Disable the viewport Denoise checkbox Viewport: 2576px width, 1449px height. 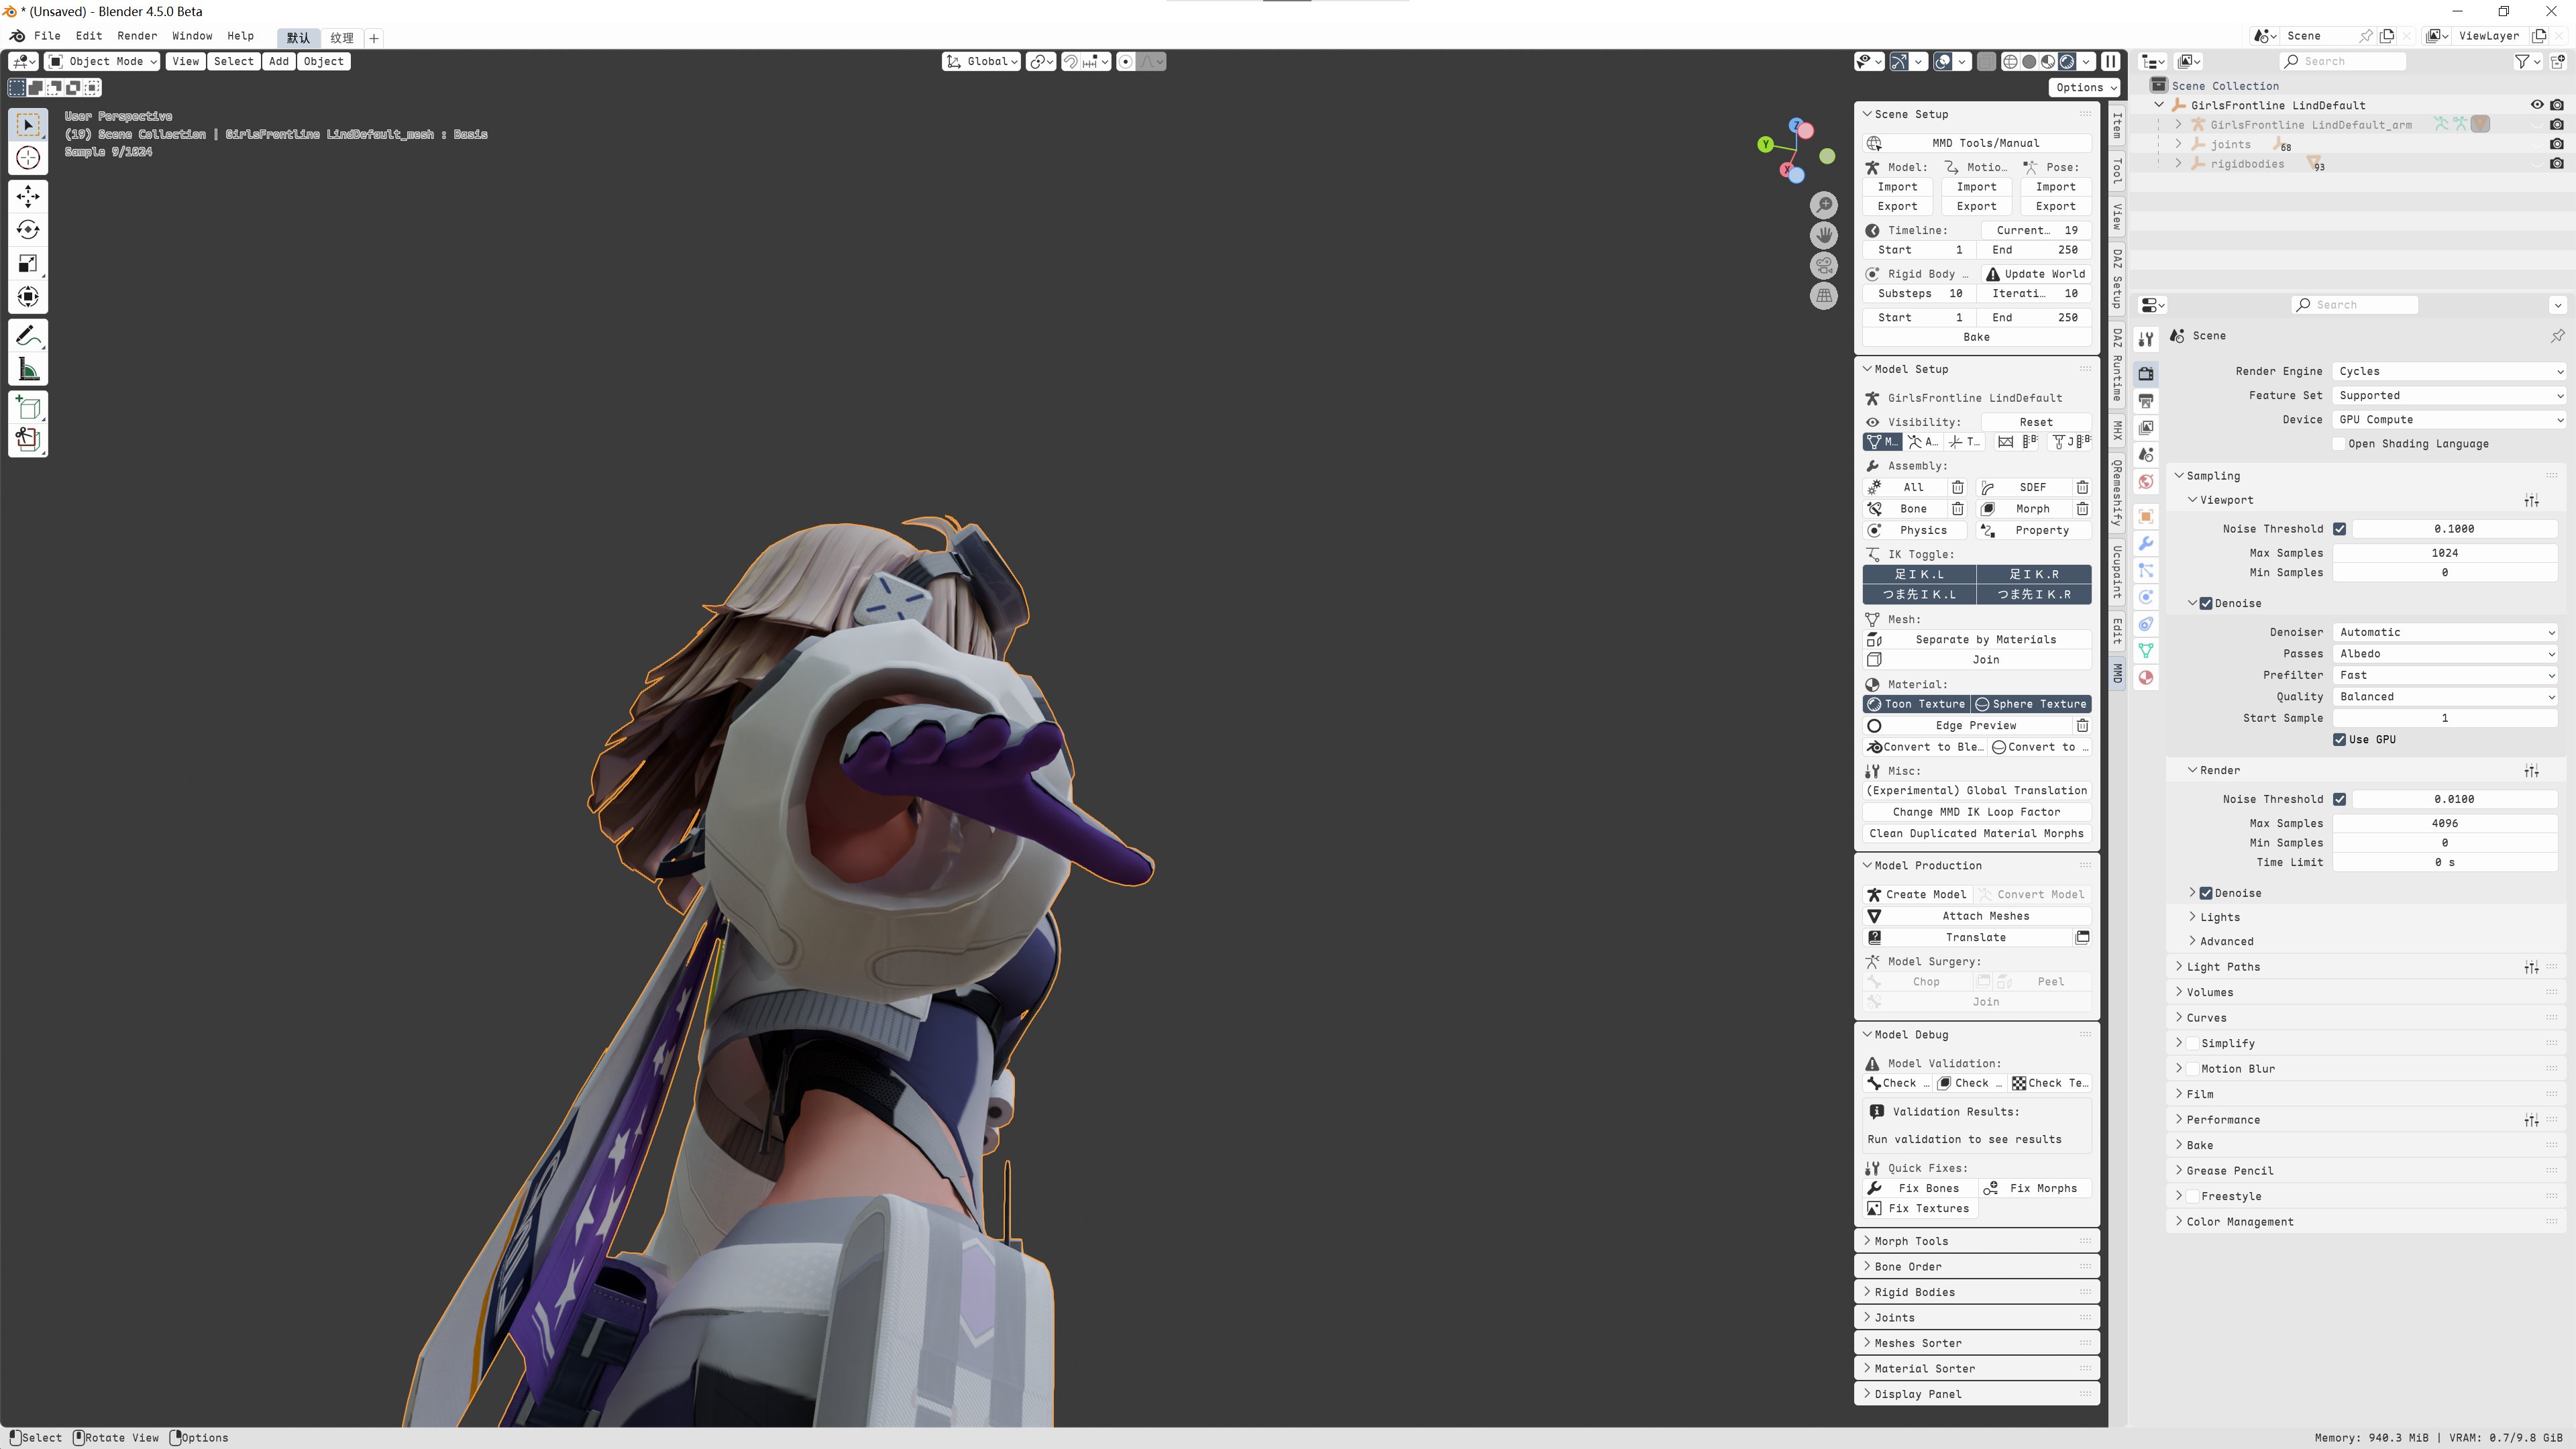(x=2206, y=603)
